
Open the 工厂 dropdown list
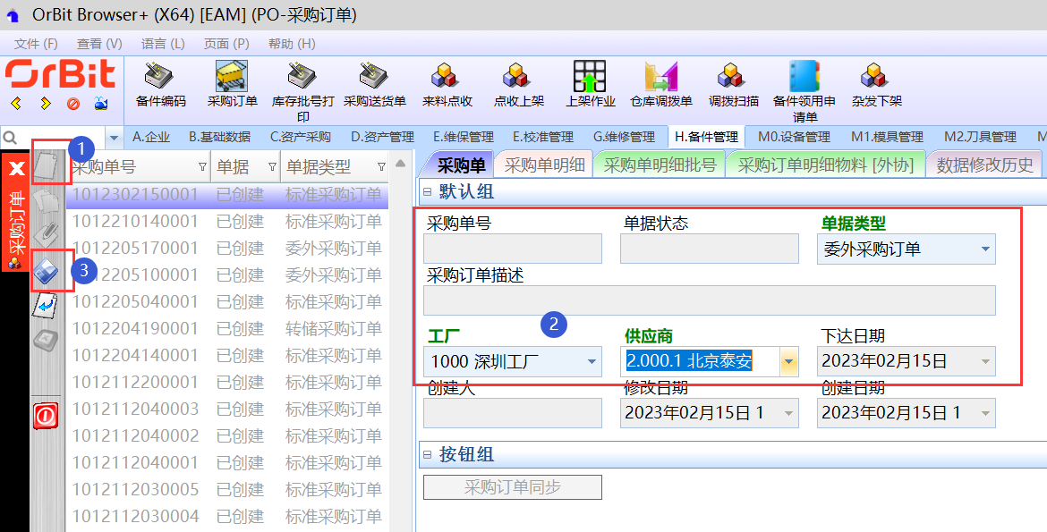click(x=591, y=362)
